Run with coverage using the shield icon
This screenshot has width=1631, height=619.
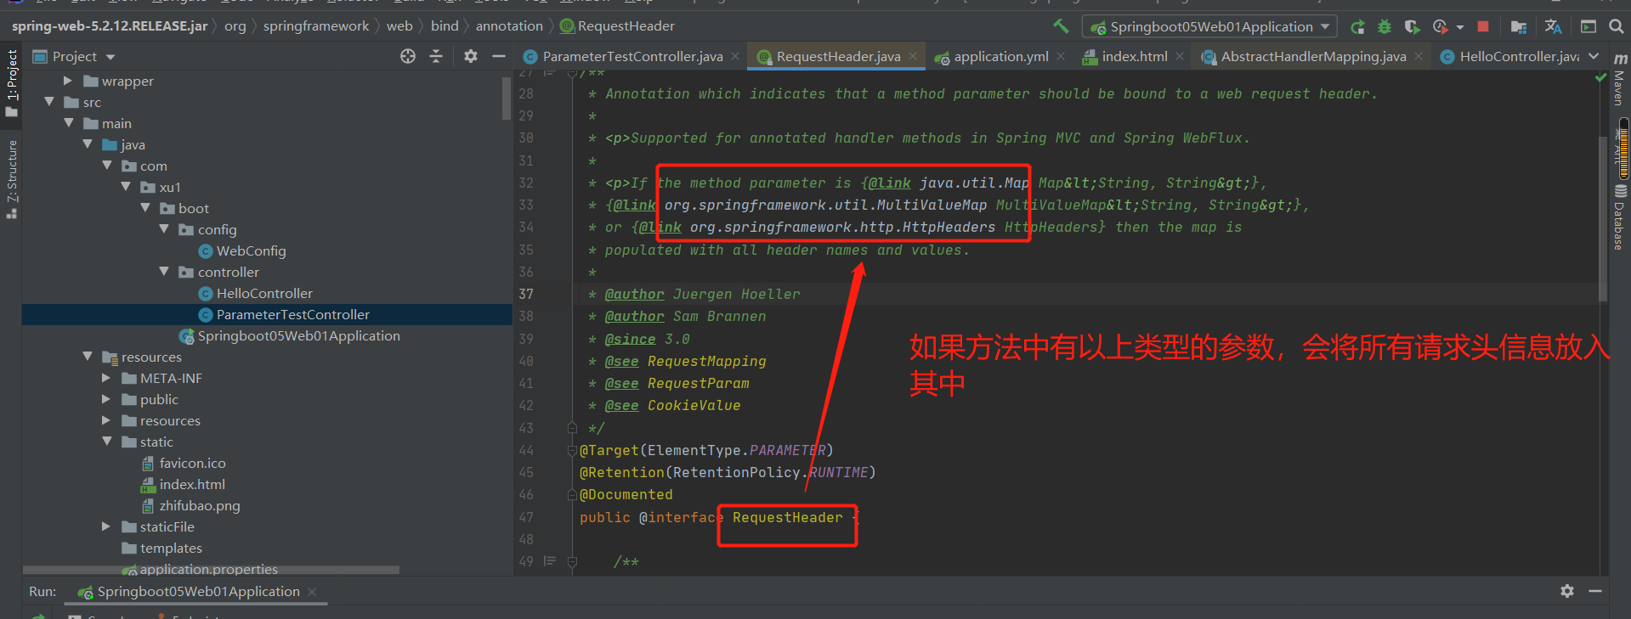(x=1412, y=27)
